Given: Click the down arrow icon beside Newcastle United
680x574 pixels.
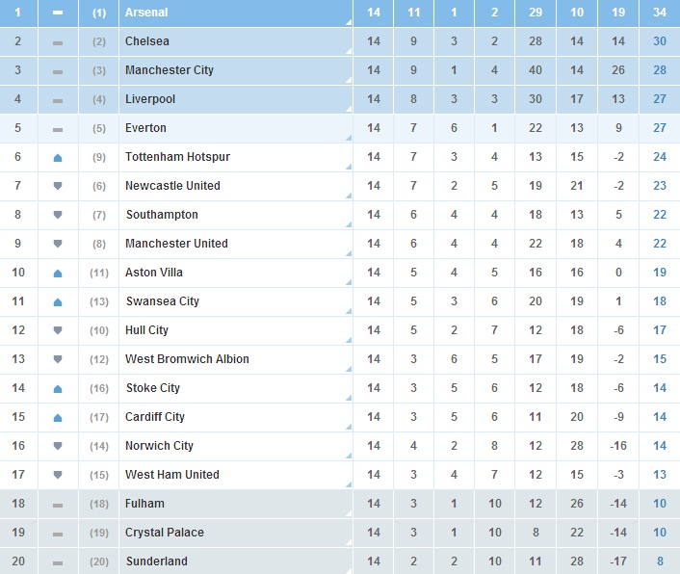Looking at the screenshot, I should click(x=58, y=186).
